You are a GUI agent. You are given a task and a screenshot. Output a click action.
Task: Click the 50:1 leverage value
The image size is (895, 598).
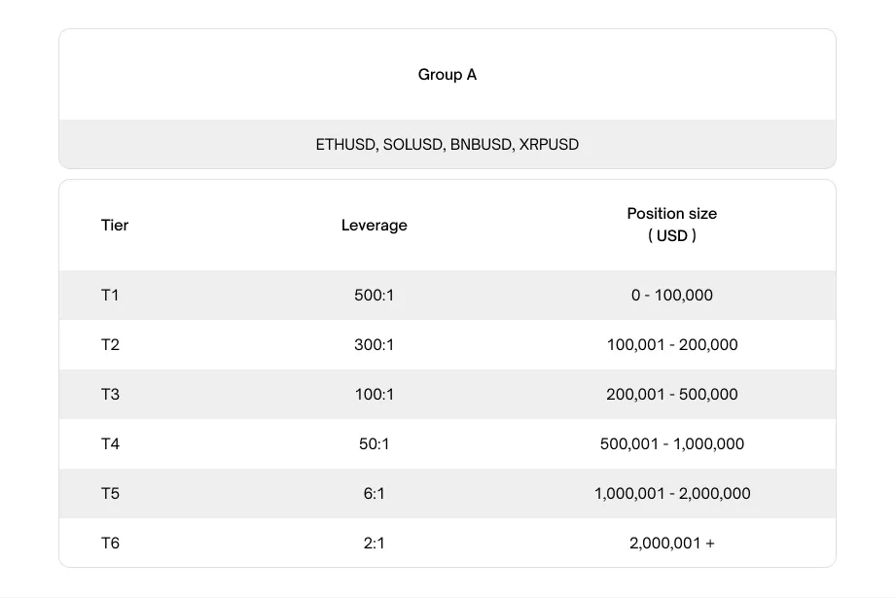pyautogui.click(x=374, y=444)
